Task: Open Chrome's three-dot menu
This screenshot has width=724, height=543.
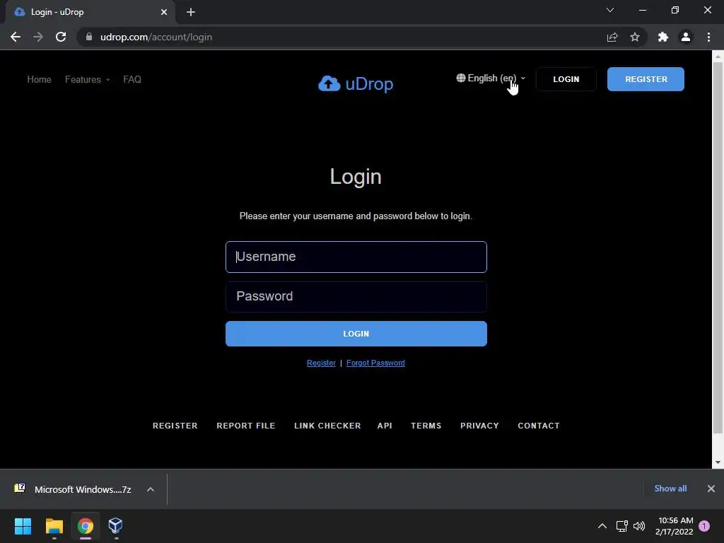Action: click(708, 37)
